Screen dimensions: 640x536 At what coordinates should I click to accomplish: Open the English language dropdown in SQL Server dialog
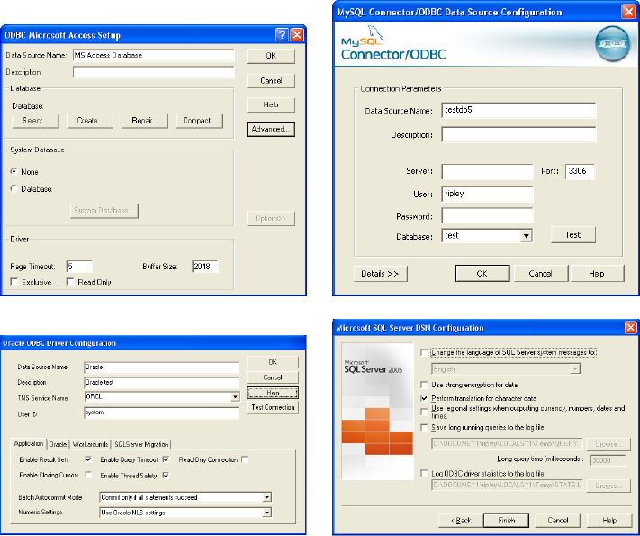[575, 369]
